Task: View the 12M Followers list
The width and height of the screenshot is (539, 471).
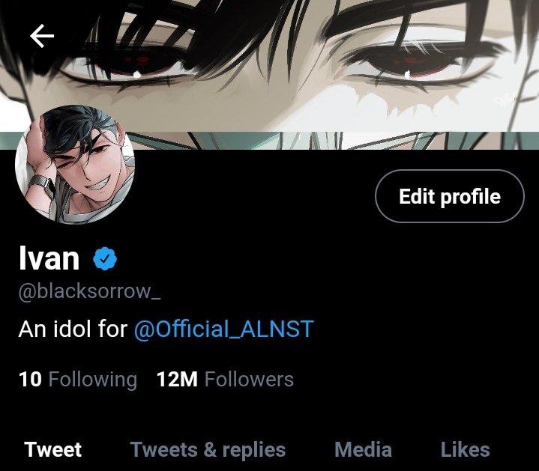Action: (225, 380)
